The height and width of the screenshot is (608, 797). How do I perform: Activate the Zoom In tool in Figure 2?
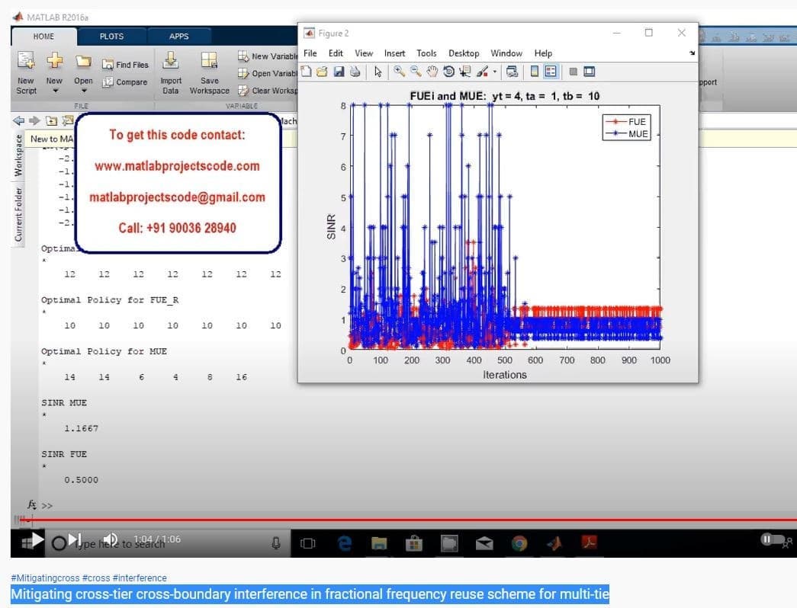pyautogui.click(x=399, y=72)
